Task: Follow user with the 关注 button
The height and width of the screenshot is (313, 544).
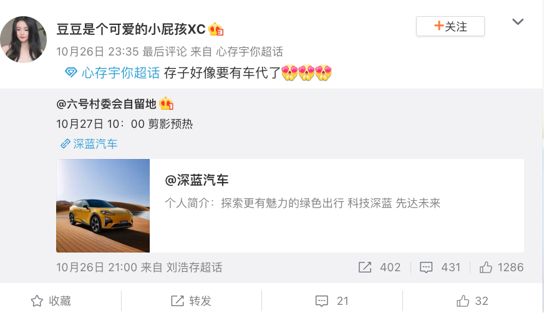Action: pos(450,26)
